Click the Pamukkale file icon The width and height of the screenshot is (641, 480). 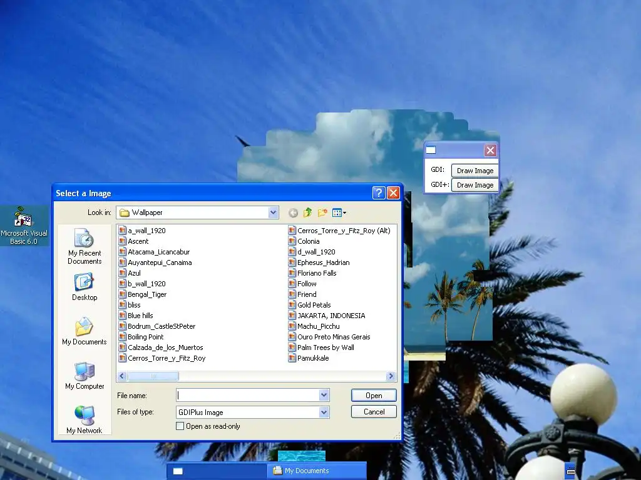click(x=292, y=358)
